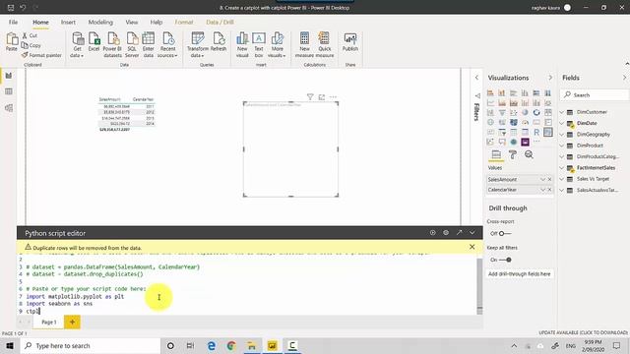
Task: Click the Cut command
Action: click(30, 35)
